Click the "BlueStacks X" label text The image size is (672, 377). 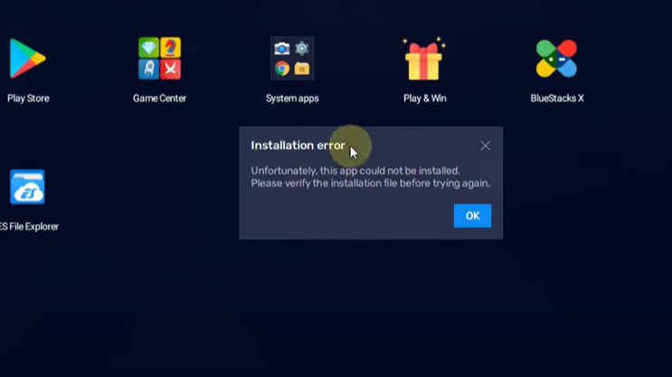click(556, 99)
